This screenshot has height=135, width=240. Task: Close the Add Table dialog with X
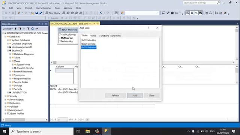click(x=157, y=28)
